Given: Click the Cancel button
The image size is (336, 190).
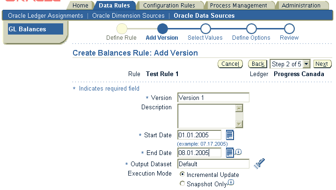Looking at the screenshot, I should click(230, 64).
